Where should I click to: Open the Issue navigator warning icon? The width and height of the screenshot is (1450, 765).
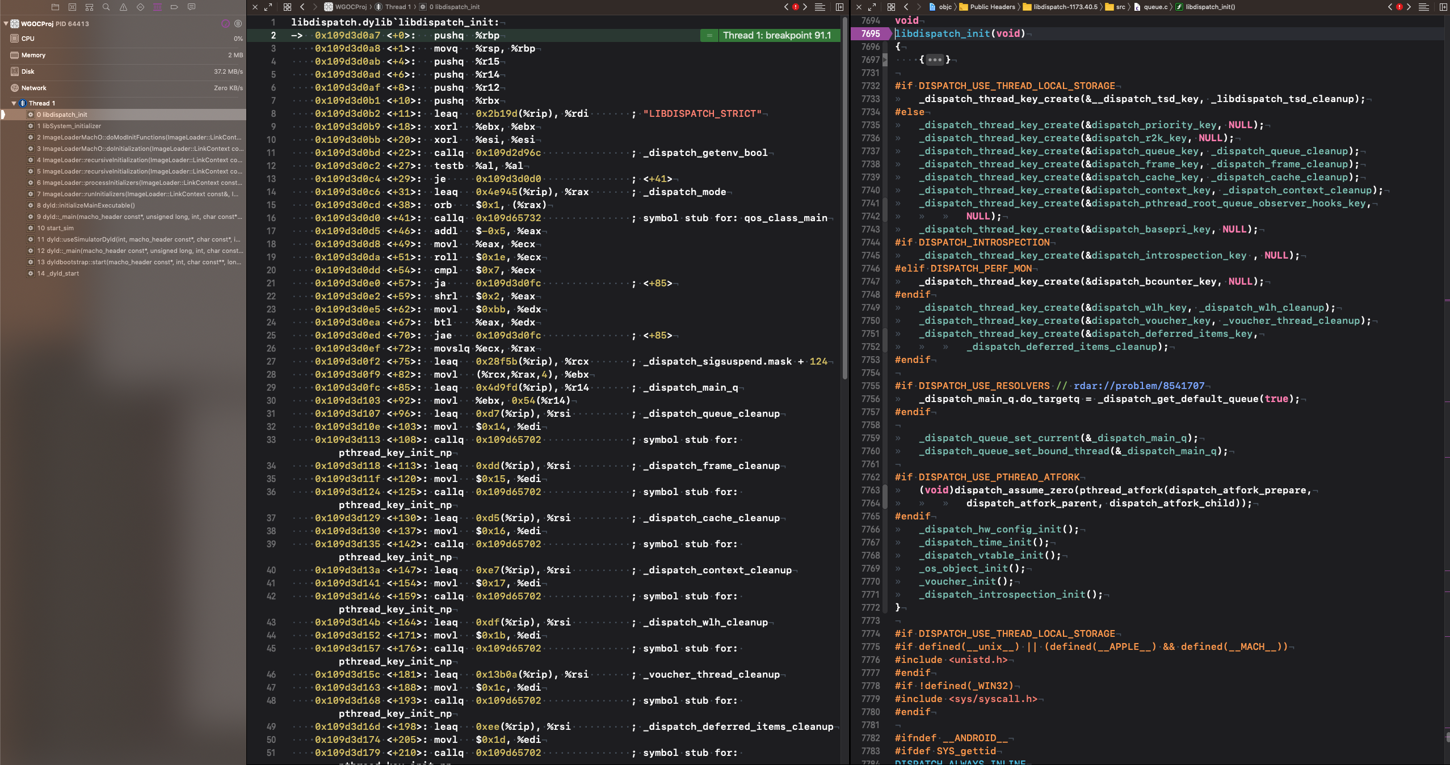tap(123, 7)
